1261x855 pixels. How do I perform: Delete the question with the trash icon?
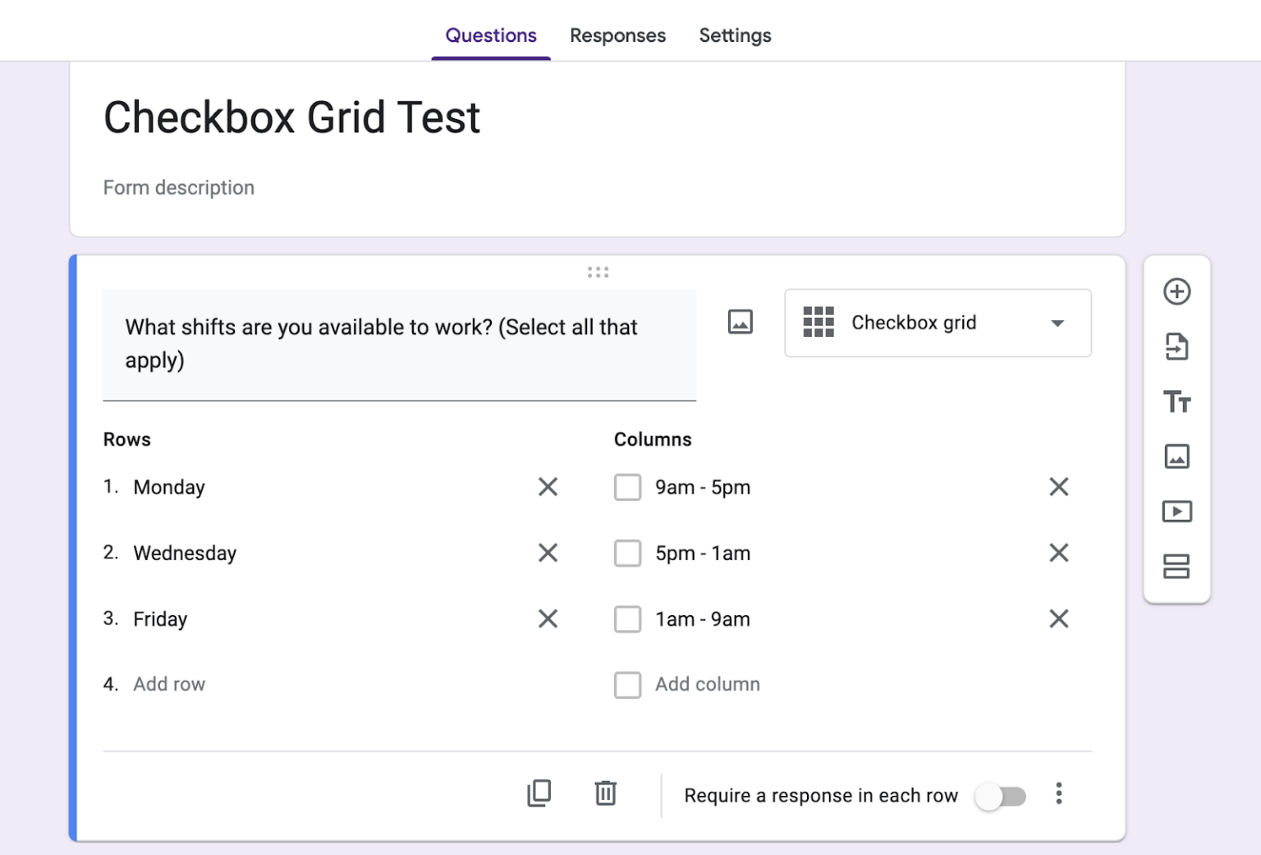[605, 793]
